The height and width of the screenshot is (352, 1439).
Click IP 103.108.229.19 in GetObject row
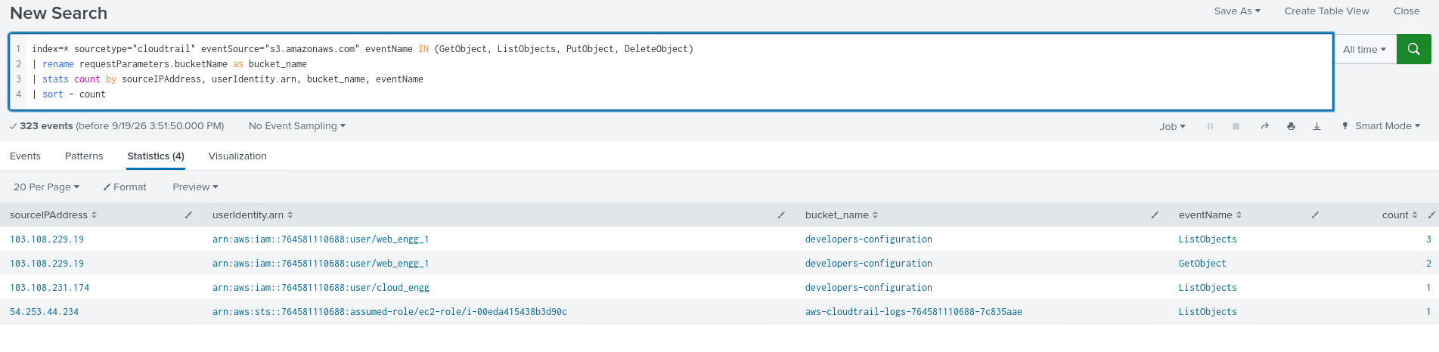pyautogui.click(x=47, y=264)
